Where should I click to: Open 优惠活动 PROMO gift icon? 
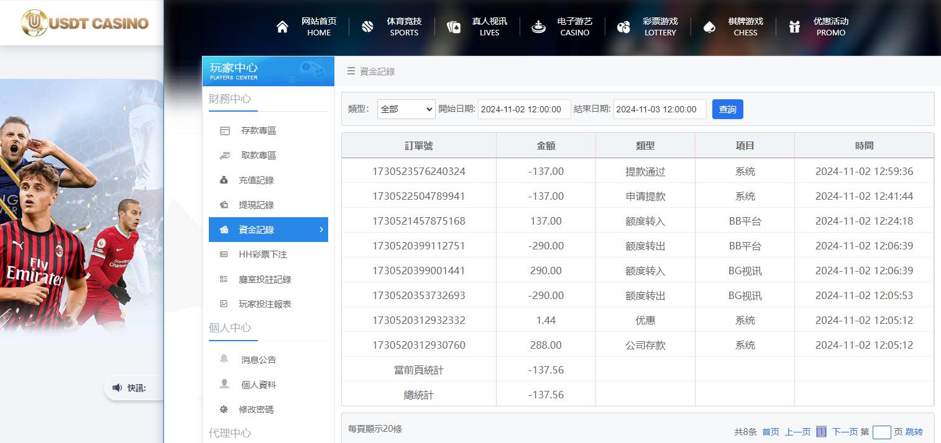pyautogui.click(x=794, y=26)
